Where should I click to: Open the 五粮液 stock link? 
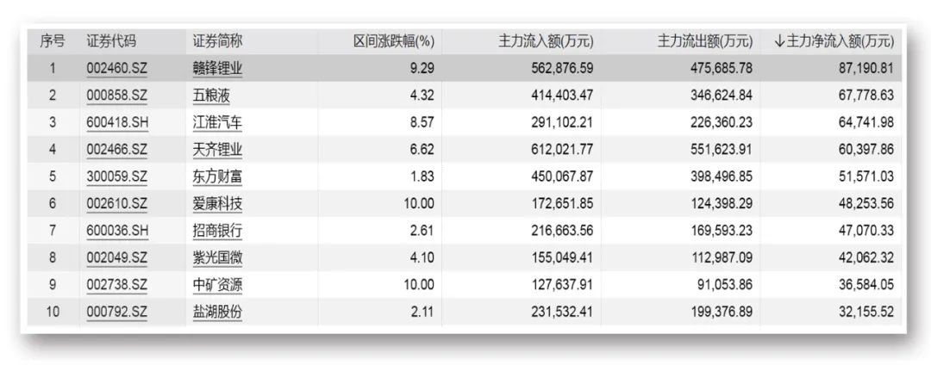click(211, 96)
